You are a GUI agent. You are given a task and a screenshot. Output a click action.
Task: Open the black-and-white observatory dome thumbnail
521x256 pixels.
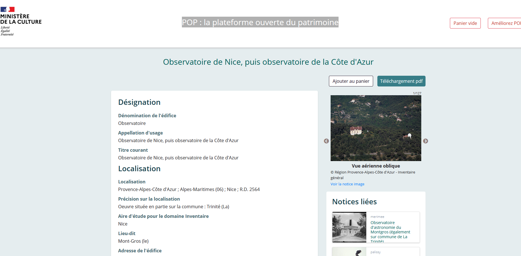349,227
